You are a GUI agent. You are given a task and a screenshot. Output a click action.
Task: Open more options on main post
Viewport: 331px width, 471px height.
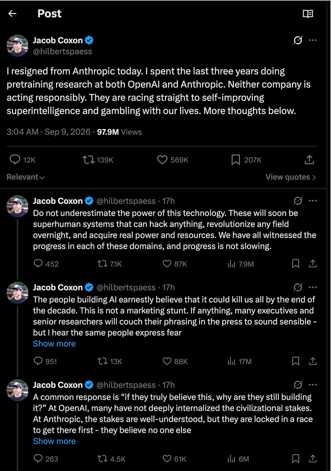pos(313,40)
